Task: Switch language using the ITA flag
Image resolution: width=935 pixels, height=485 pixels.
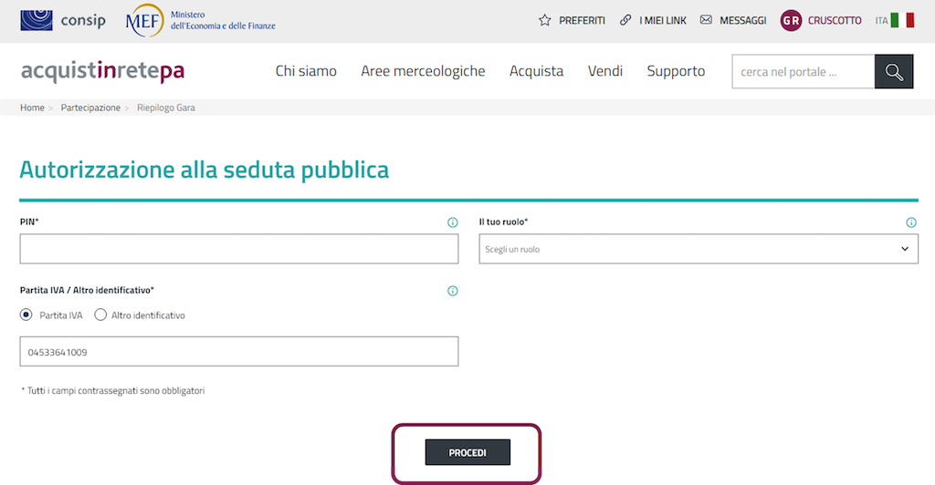Action: pos(902,20)
